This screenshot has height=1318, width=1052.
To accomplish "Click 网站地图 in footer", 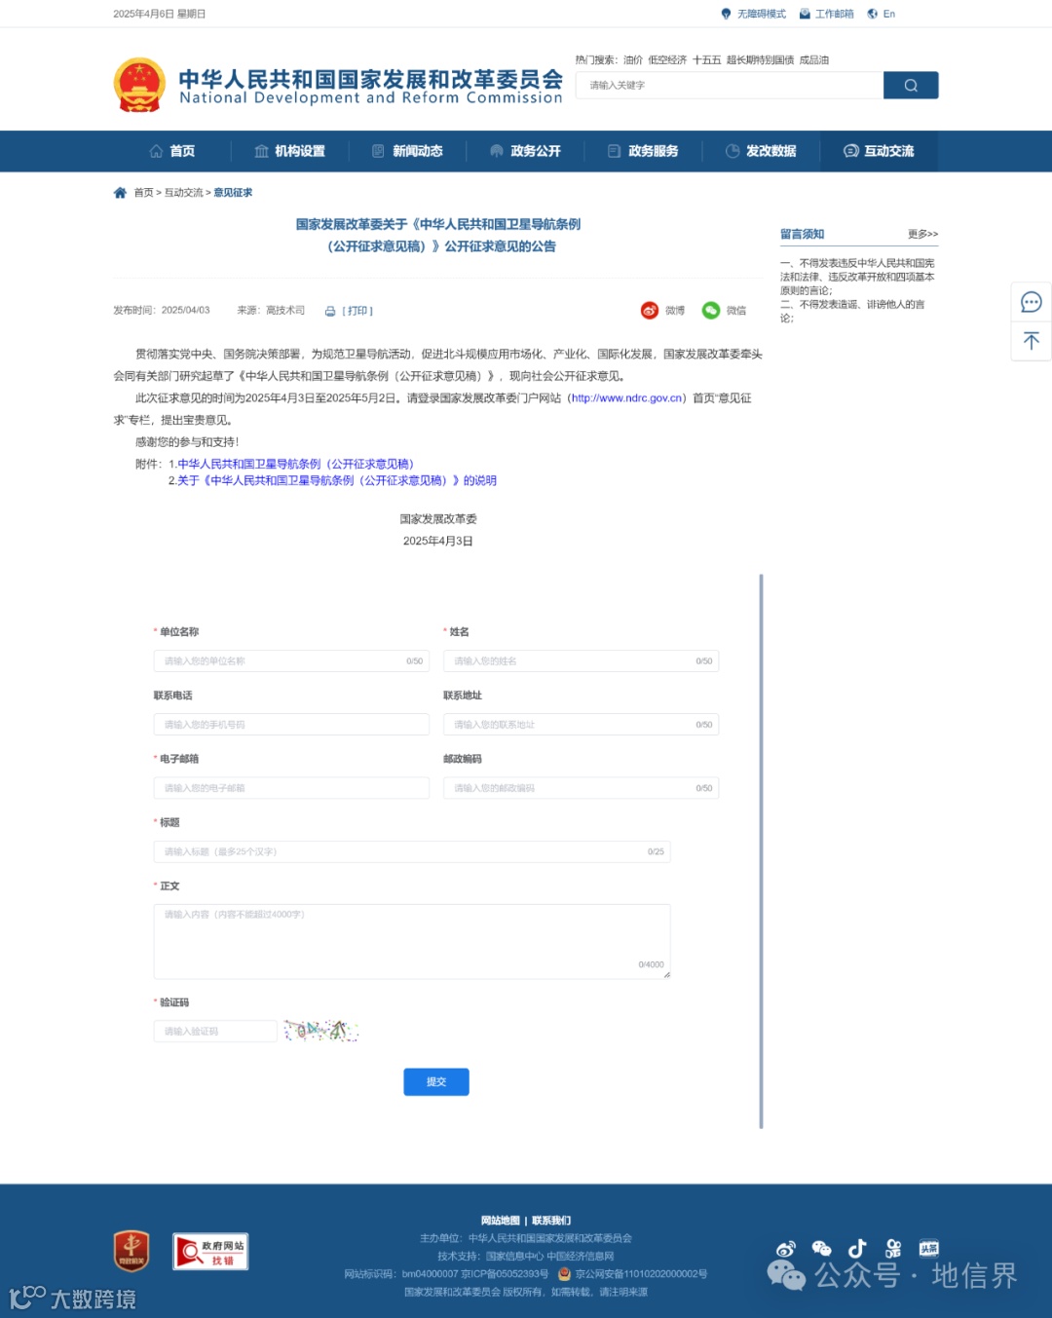I will click(x=501, y=1221).
